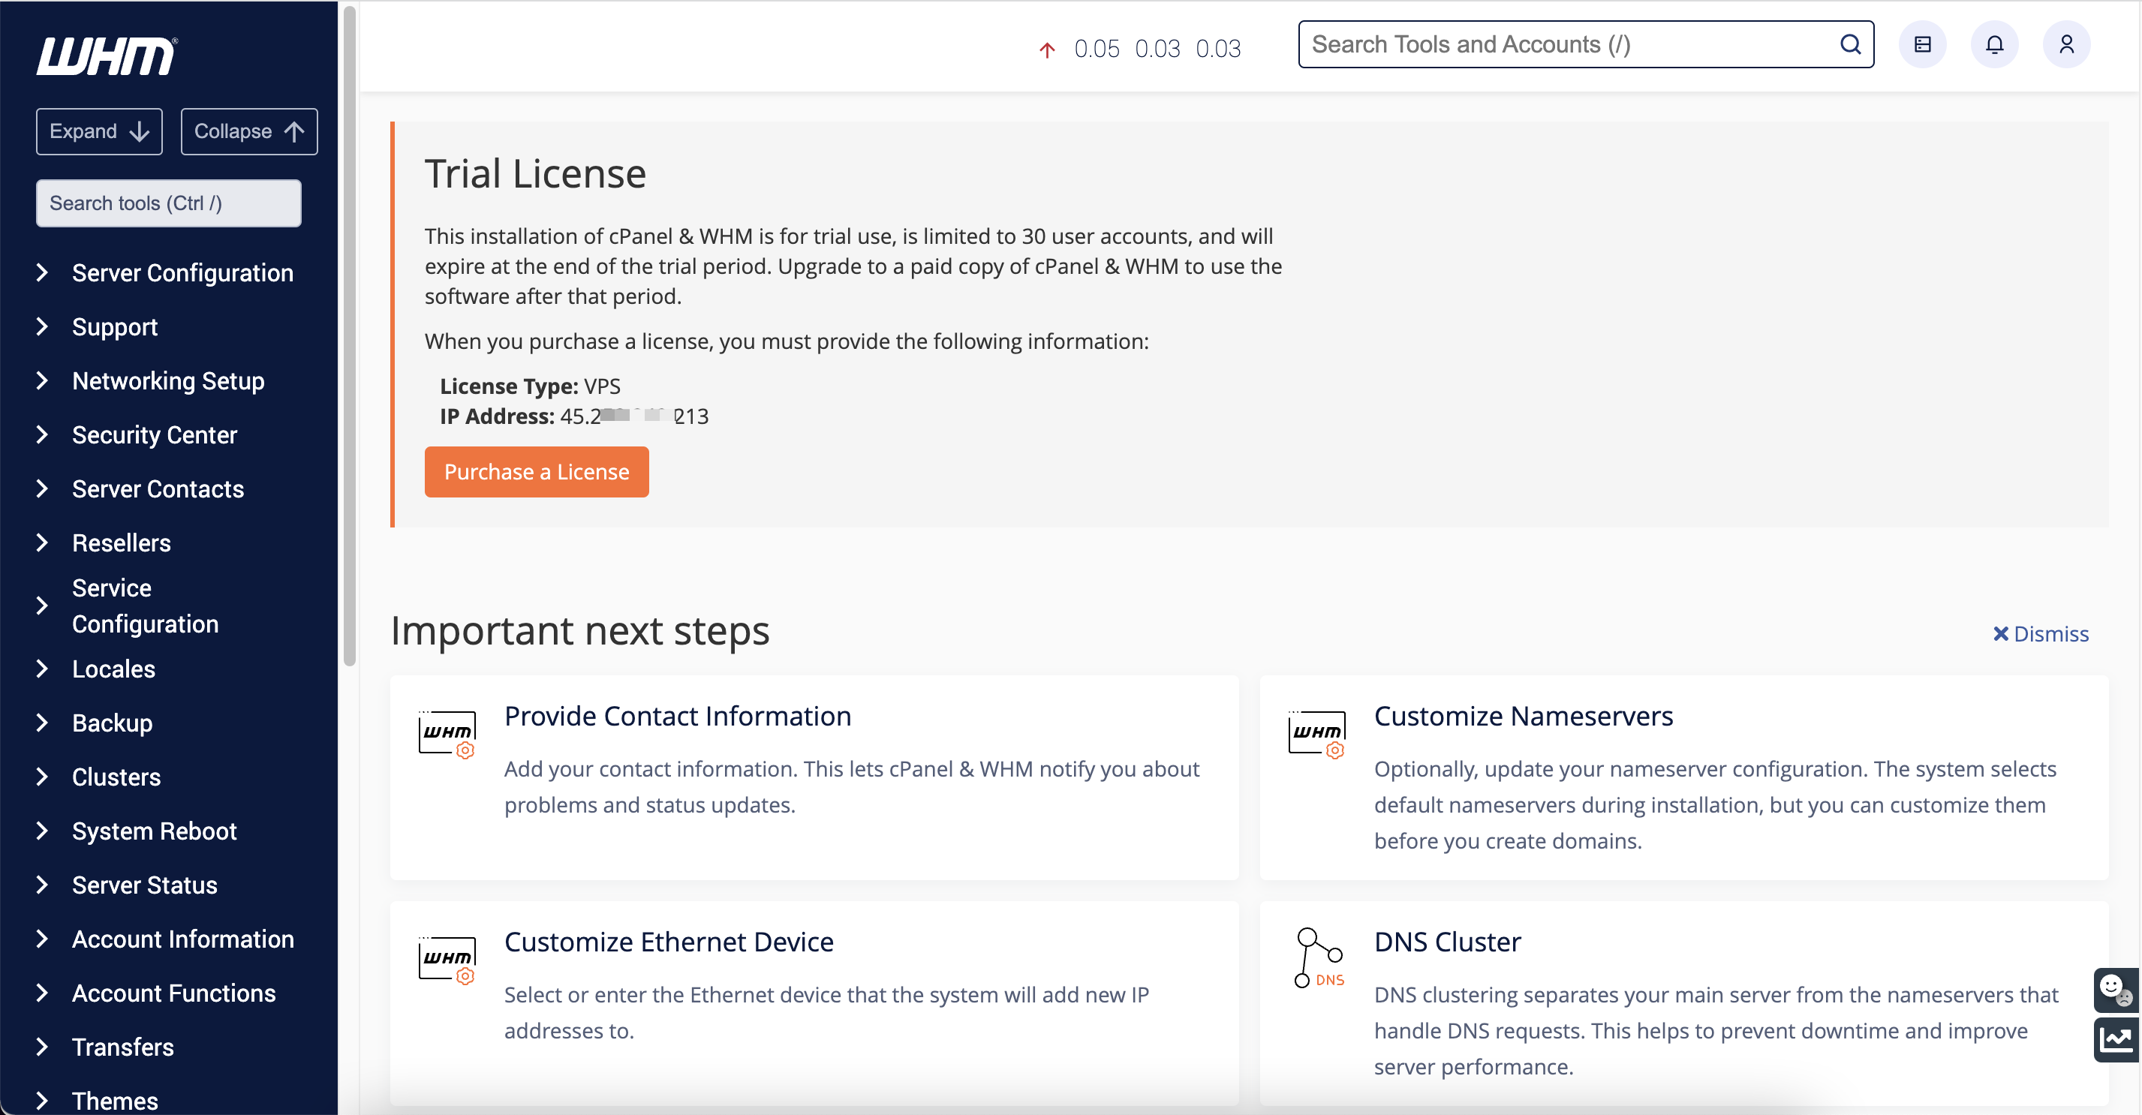Expand Security Center chevron
The image size is (2142, 1115).
[x=41, y=435]
